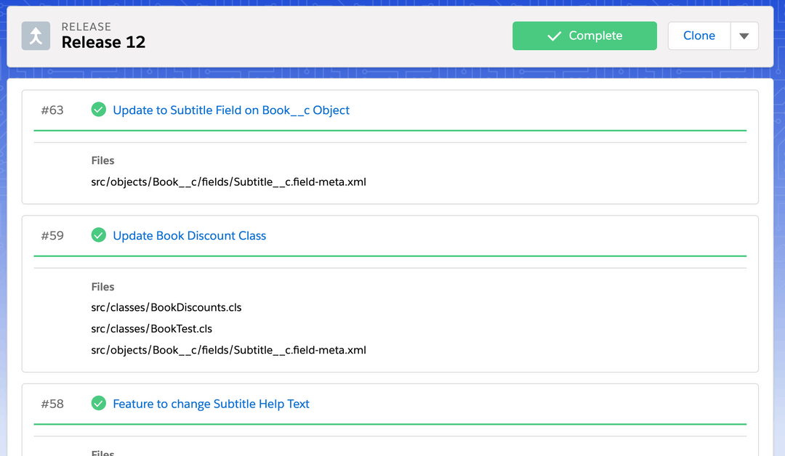The height and width of the screenshot is (456, 785).
Task: Select the BookDiscounts.cls file entry
Action: point(166,307)
